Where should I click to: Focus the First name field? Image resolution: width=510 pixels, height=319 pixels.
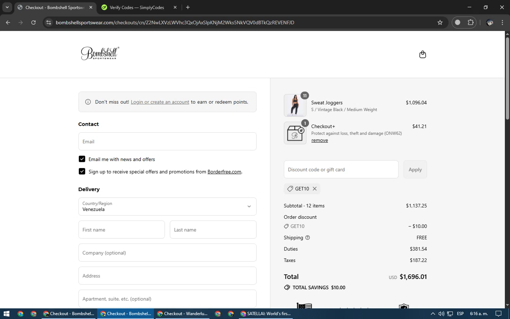(x=121, y=230)
